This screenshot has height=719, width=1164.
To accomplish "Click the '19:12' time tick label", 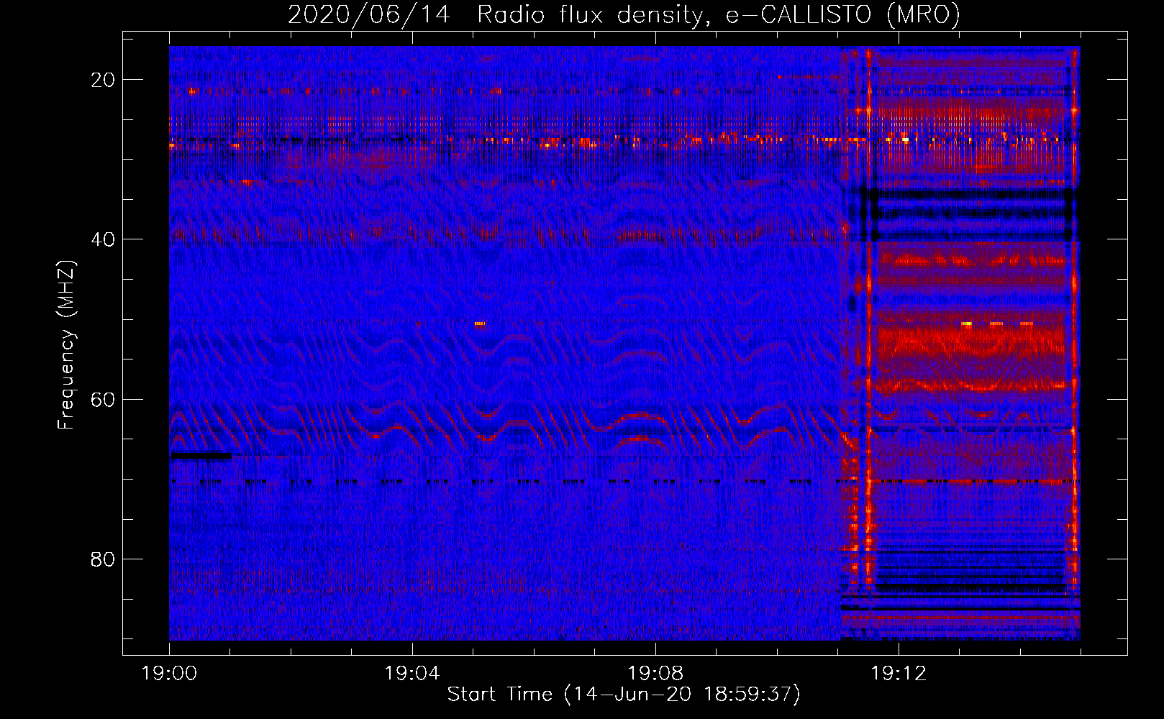I will tap(898, 674).
